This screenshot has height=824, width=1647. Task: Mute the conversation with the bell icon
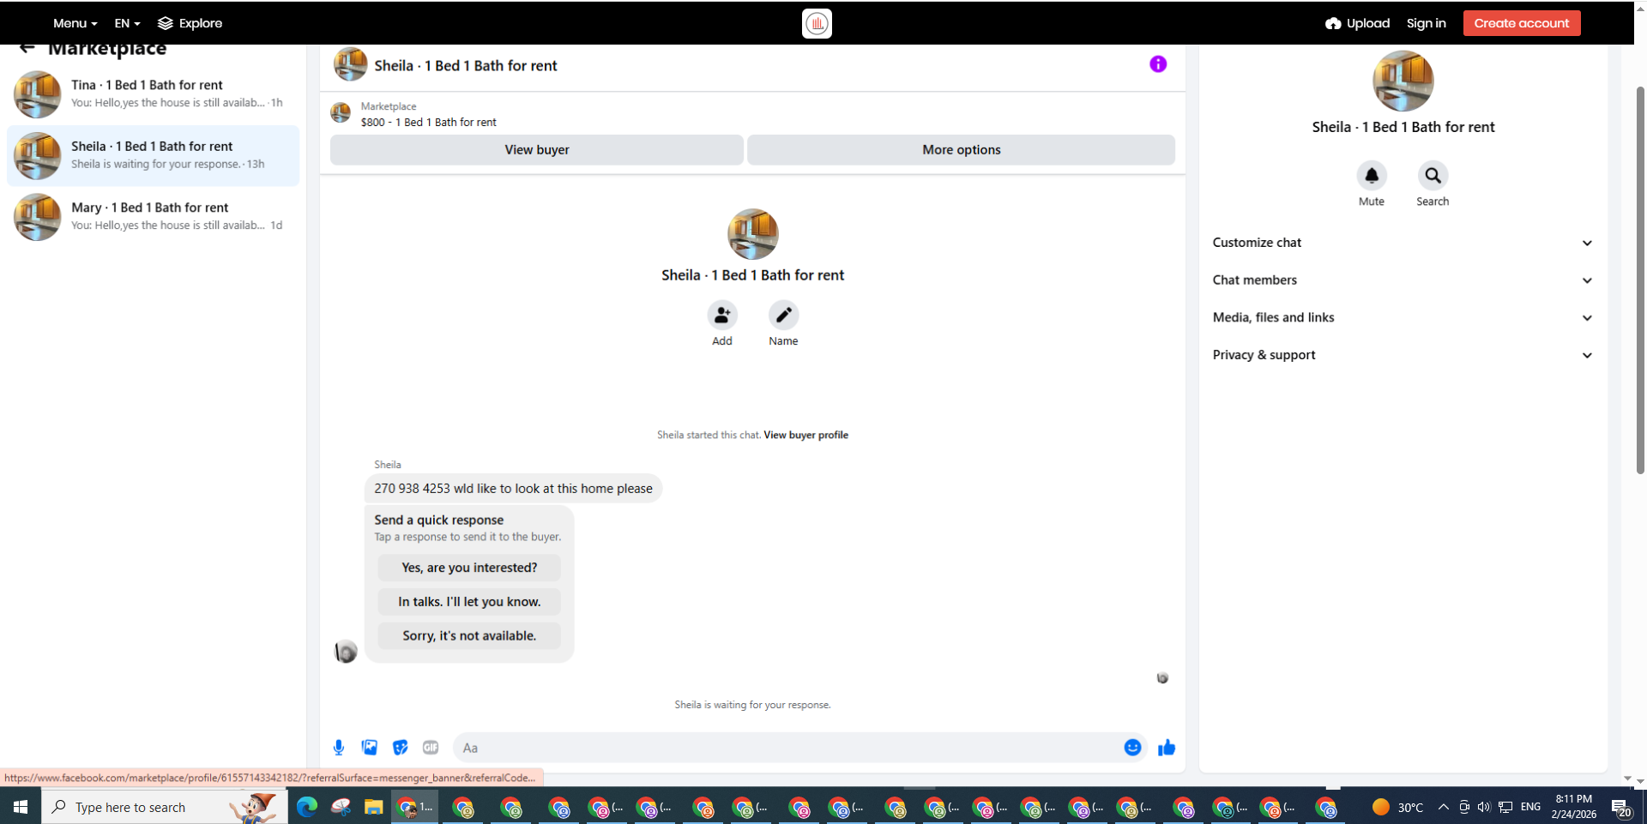[x=1372, y=176]
